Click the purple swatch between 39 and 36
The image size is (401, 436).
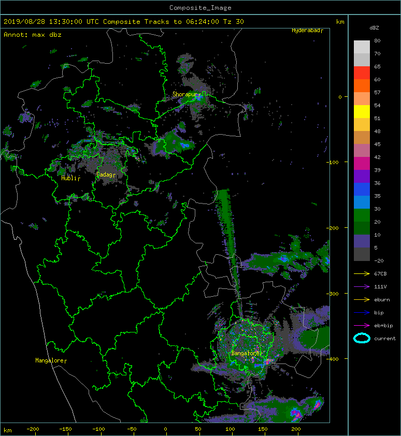point(362,177)
